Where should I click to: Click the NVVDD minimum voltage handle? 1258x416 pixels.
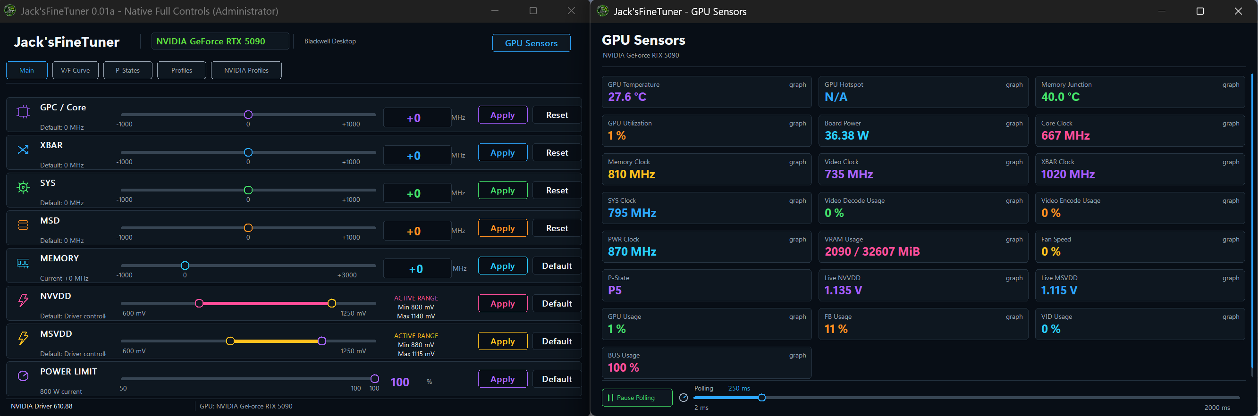(x=199, y=303)
